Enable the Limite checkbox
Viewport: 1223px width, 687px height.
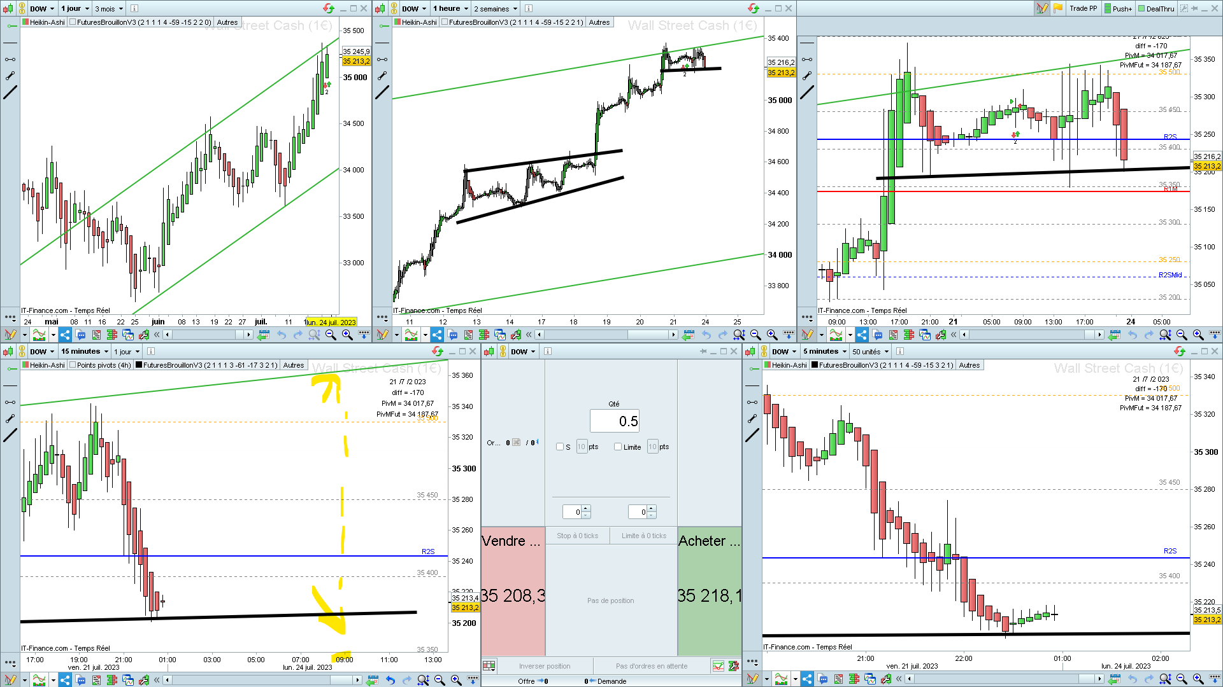pyautogui.click(x=618, y=447)
